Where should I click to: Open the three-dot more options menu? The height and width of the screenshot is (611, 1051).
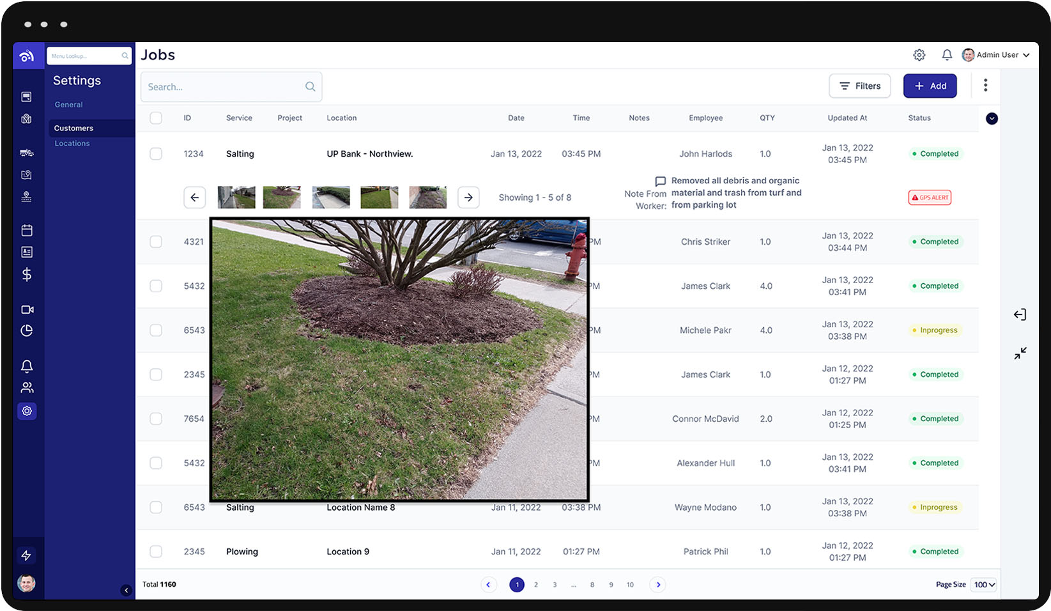(986, 86)
